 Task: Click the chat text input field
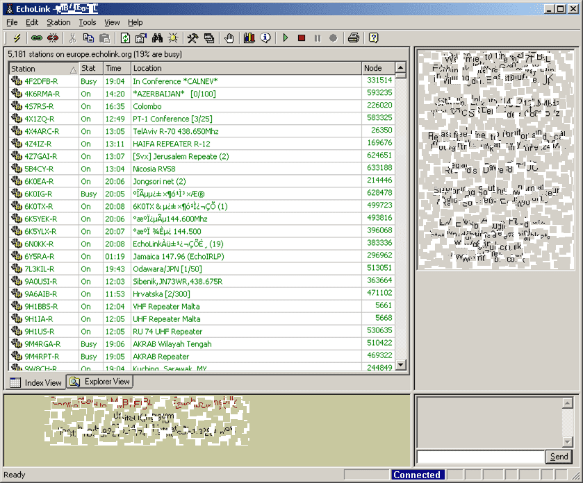[481, 457]
